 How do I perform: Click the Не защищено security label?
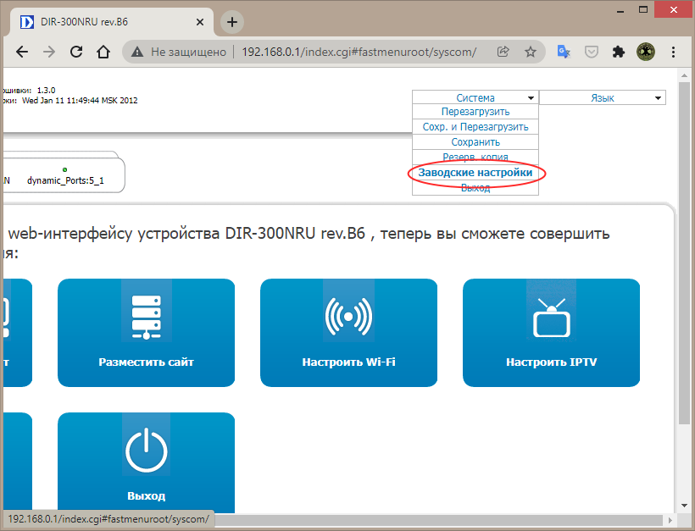point(188,52)
